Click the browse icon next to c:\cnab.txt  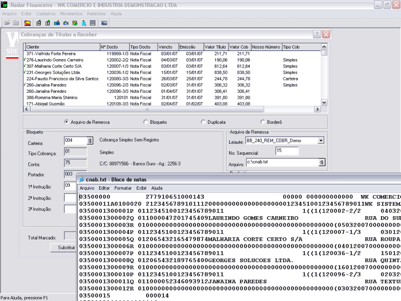click(x=322, y=163)
